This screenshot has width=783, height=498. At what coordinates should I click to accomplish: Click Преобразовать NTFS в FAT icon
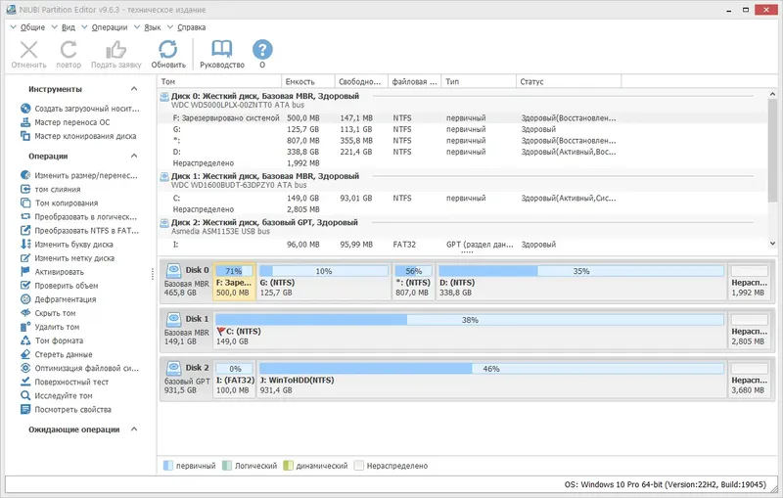(25, 231)
